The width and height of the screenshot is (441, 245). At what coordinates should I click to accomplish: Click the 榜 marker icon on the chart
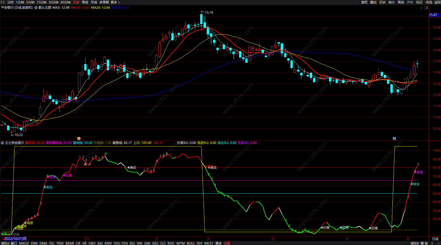coord(79,139)
